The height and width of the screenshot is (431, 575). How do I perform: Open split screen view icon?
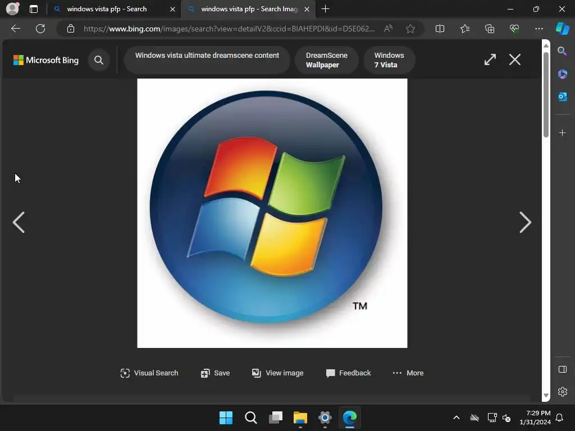pos(440,29)
